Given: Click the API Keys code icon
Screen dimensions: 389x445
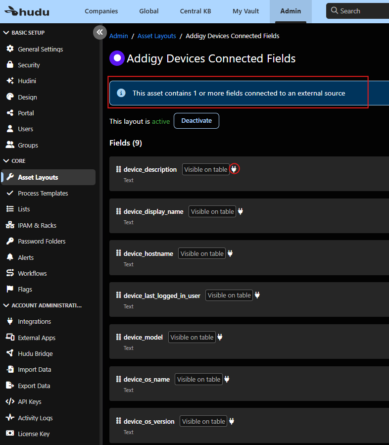Looking at the screenshot, I should (10, 401).
